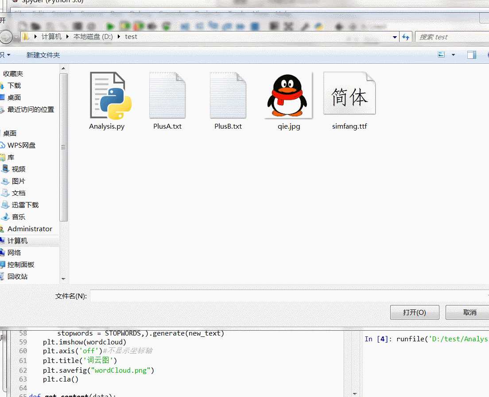Click the 文件名(N) filename input field
This screenshot has height=397, width=489.
[x=289, y=296]
